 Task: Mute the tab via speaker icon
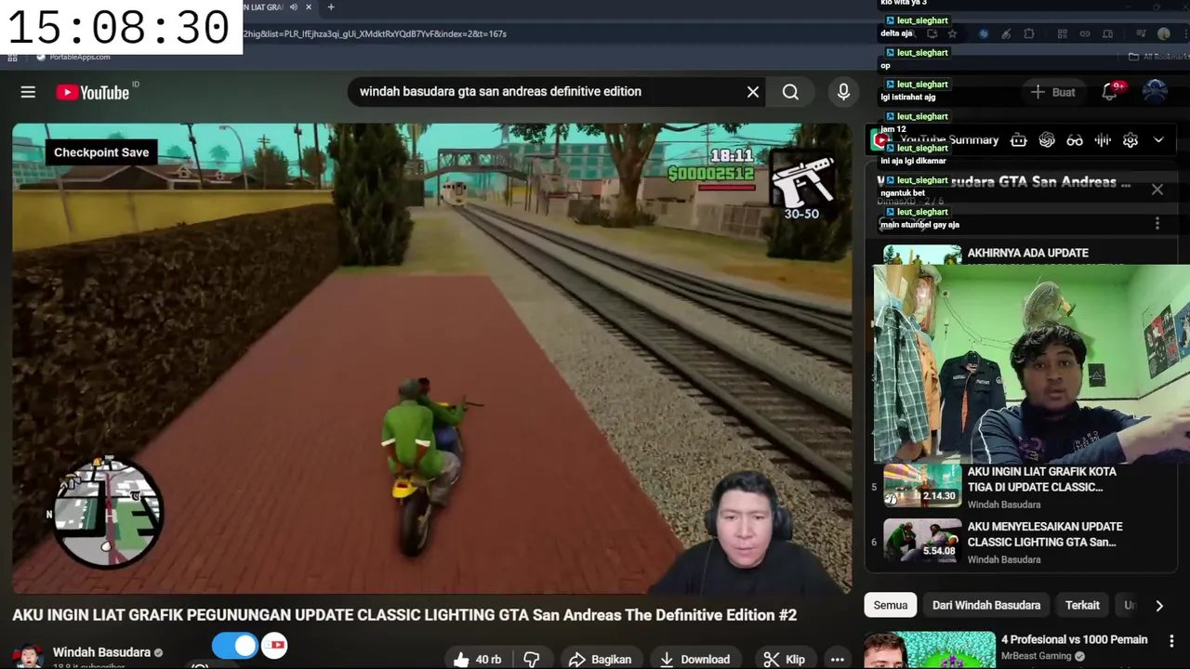point(294,7)
